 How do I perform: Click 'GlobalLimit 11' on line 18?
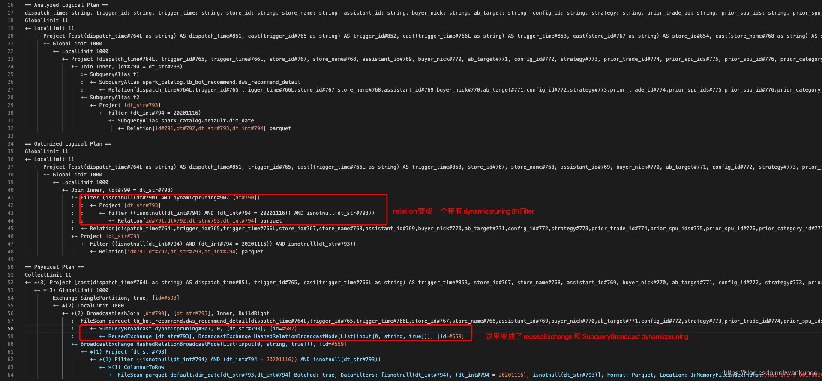tap(46, 21)
